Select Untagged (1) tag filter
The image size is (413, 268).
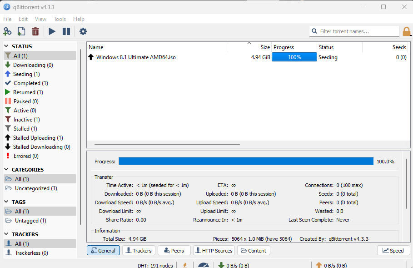(40, 221)
